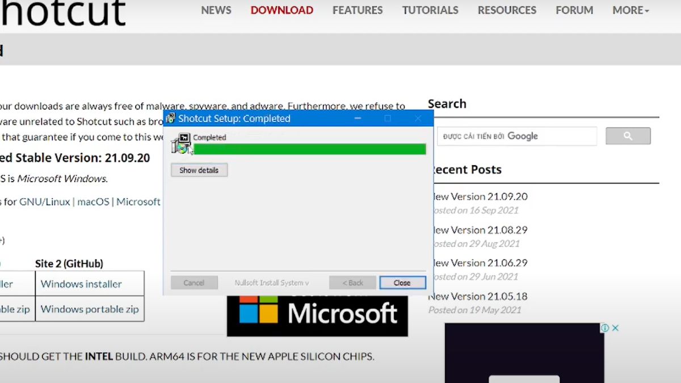681x383 pixels.
Task: Click the Search sidebar heading
Action: tap(447, 104)
